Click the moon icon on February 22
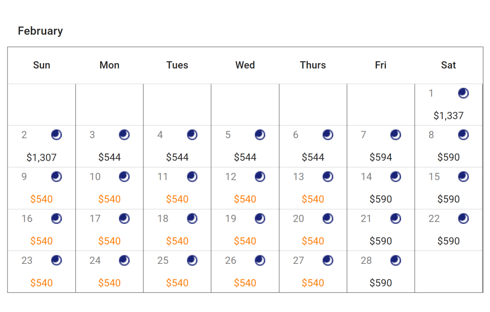 point(463,218)
